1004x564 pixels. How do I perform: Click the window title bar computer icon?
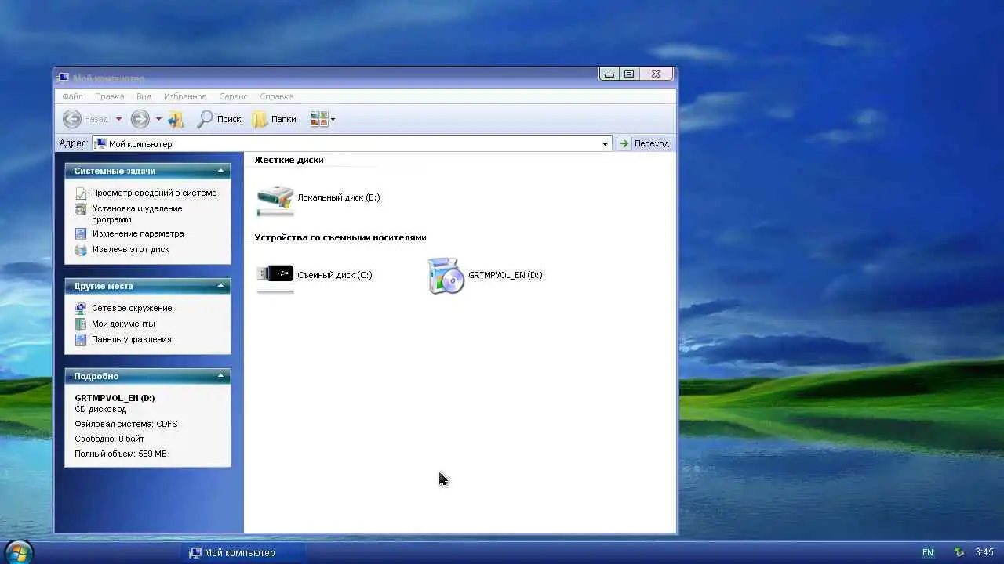[64, 78]
